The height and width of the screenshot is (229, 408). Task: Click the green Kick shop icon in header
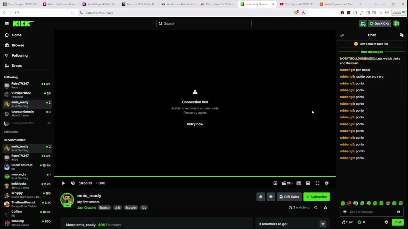[x=363, y=24]
